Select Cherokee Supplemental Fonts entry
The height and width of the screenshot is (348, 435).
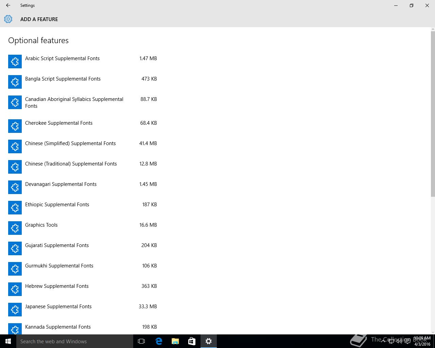(59, 123)
